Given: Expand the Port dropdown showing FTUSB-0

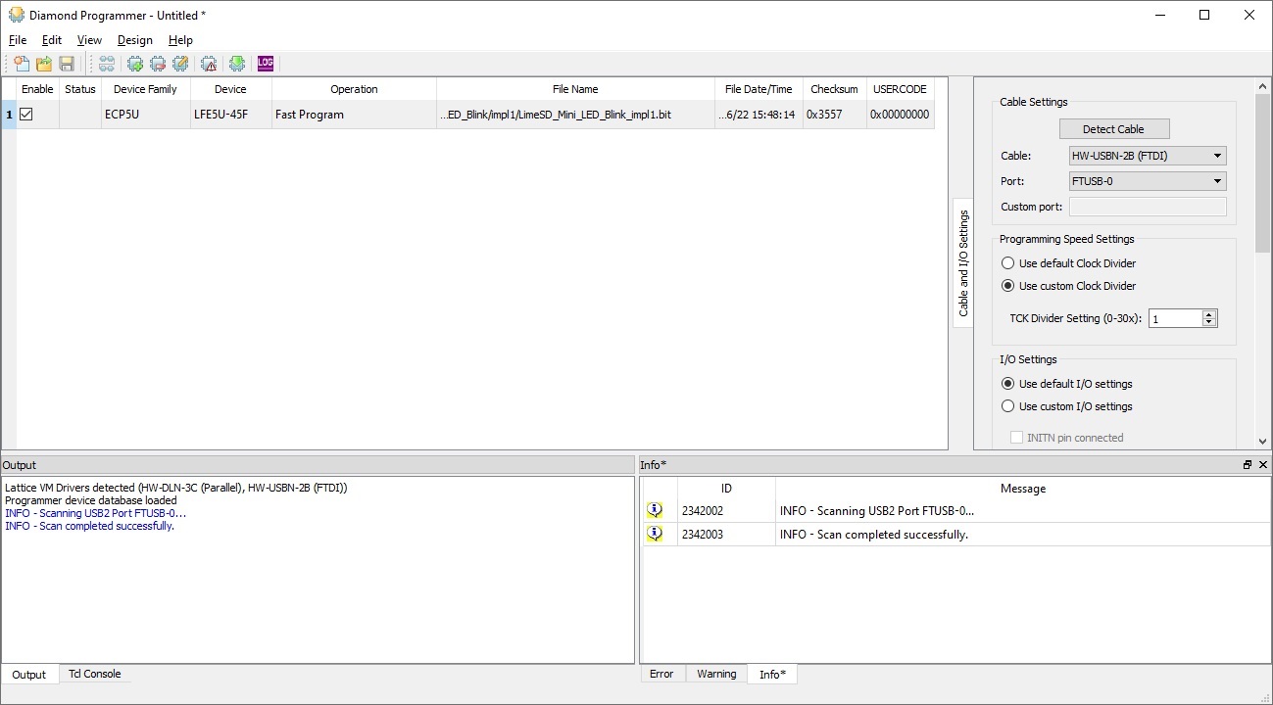Looking at the screenshot, I should point(1147,181).
